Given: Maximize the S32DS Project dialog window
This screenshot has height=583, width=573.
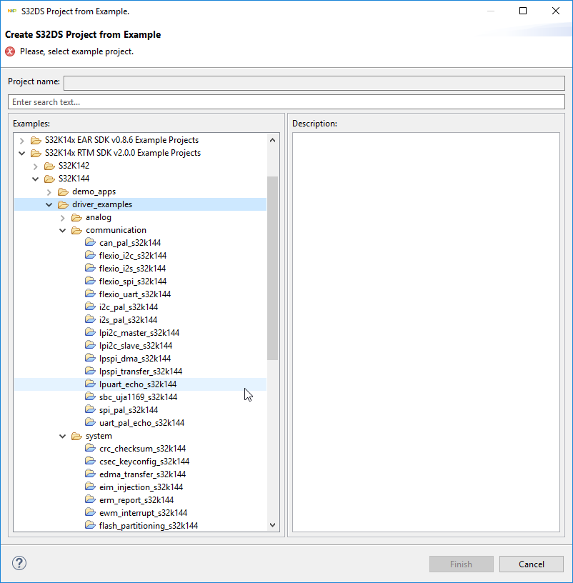Looking at the screenshot, I should [x=523, y=11].
